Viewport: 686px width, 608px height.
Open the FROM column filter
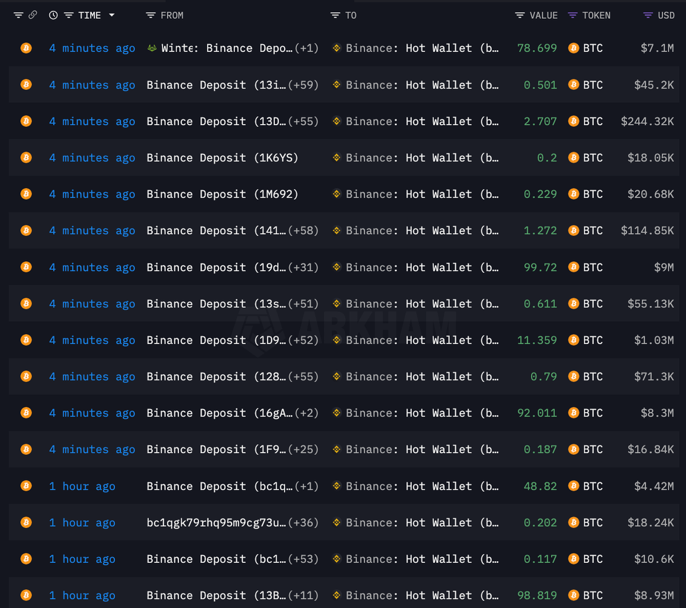pos(151,15)
